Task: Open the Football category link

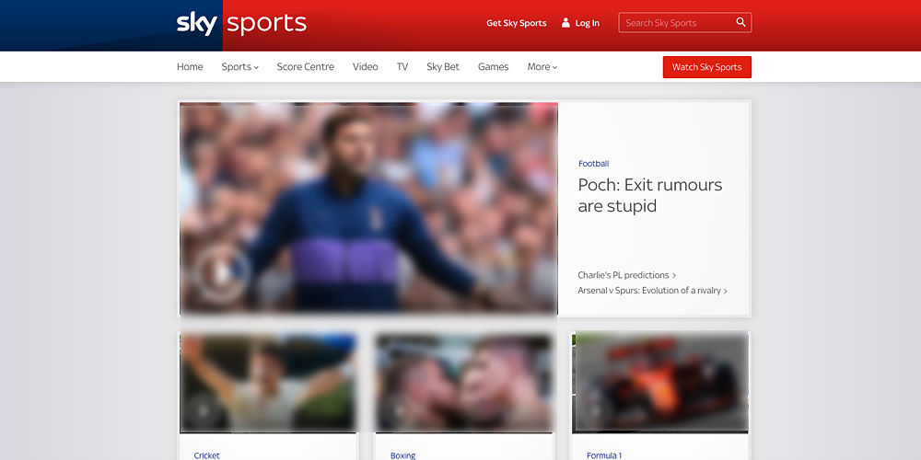Action: (593, 164)
